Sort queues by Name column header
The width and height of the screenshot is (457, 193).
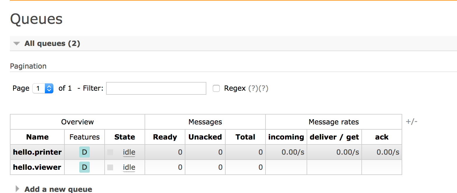pos(37,137)
